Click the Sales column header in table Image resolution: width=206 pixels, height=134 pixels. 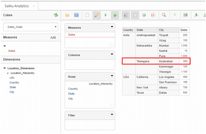tap(185, 30)
